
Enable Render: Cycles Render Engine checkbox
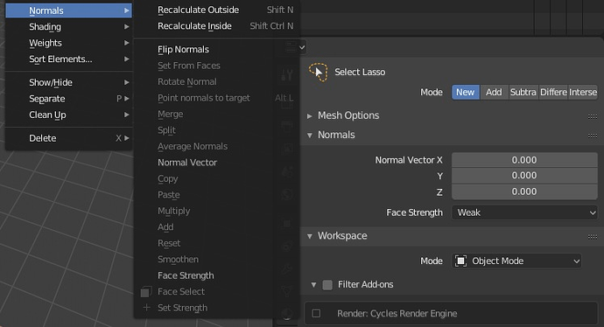(x=316, y=314)
